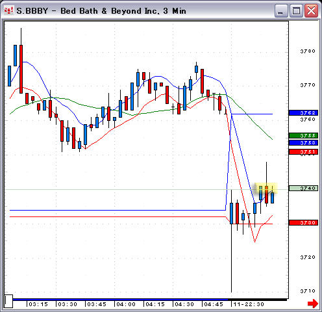Minimize the S.BBBY chart window

point(281,10)
